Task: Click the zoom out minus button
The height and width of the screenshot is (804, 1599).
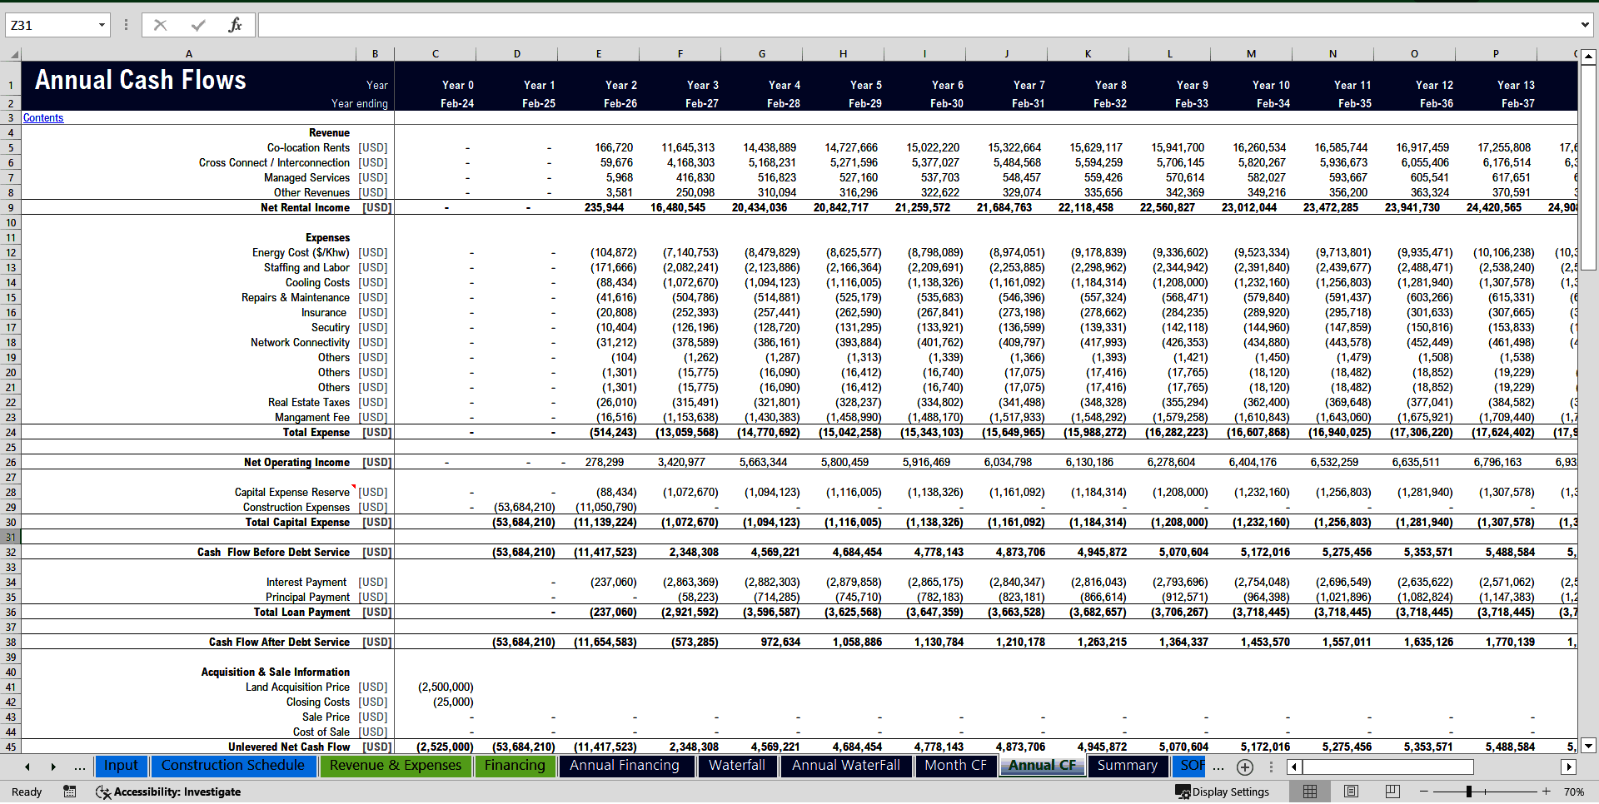Action: (x=1424, y=792)
